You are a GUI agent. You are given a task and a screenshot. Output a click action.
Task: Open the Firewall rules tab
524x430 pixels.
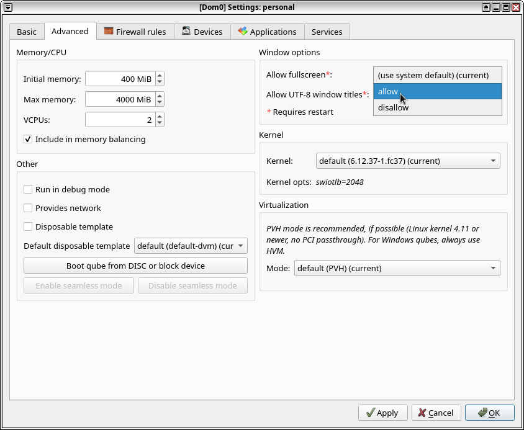pyautogui.click(x=135, y=32)
